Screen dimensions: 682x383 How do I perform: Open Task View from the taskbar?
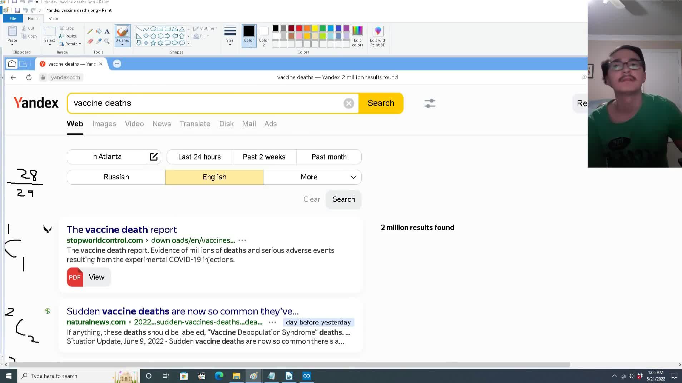tap(166, 376)
